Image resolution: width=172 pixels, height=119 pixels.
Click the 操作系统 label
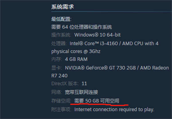tap(61, 35)
